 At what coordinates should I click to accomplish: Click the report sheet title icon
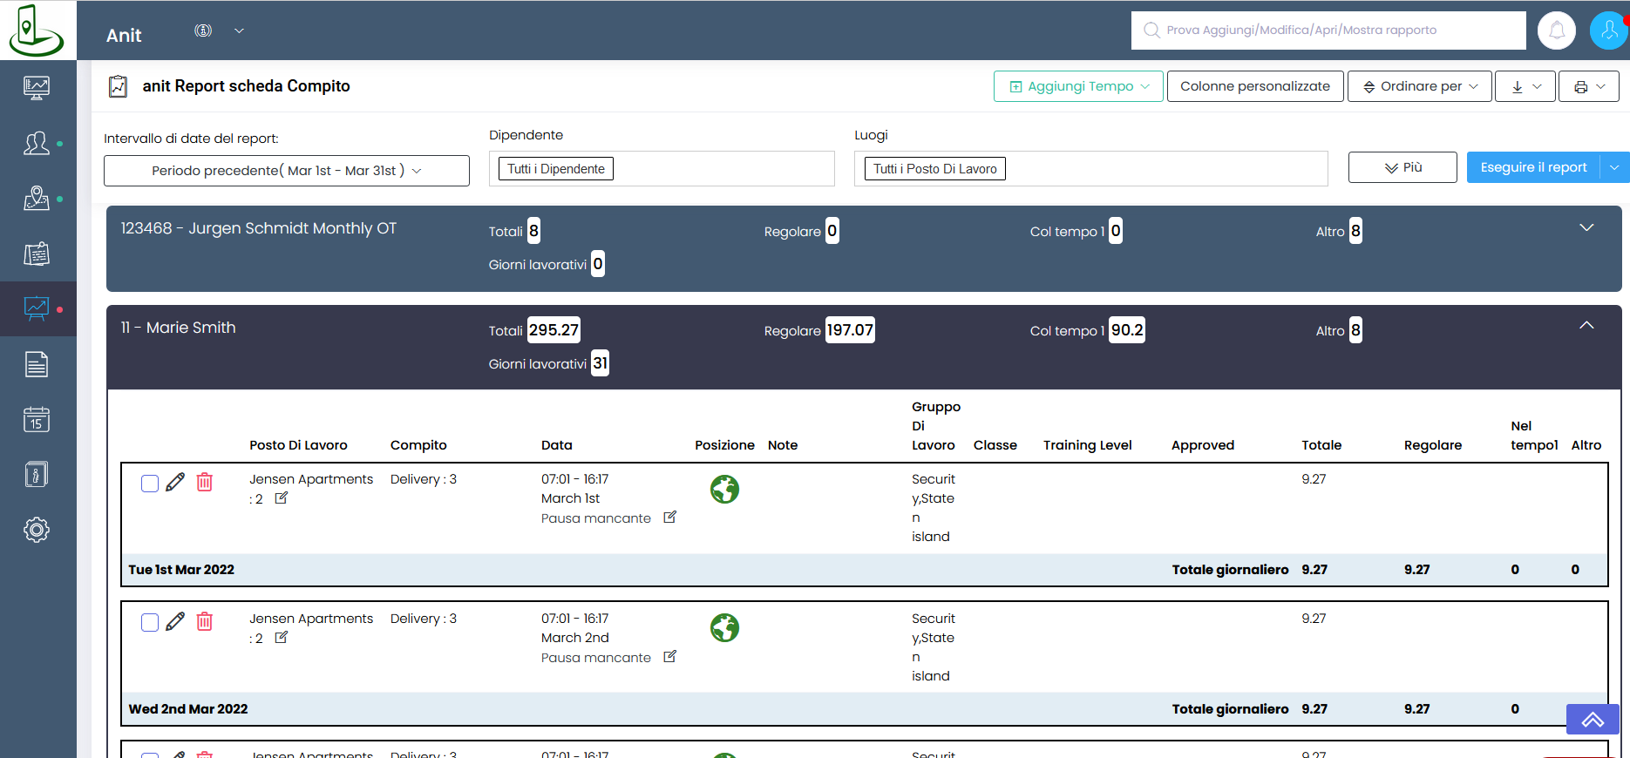tap(118, 86)
